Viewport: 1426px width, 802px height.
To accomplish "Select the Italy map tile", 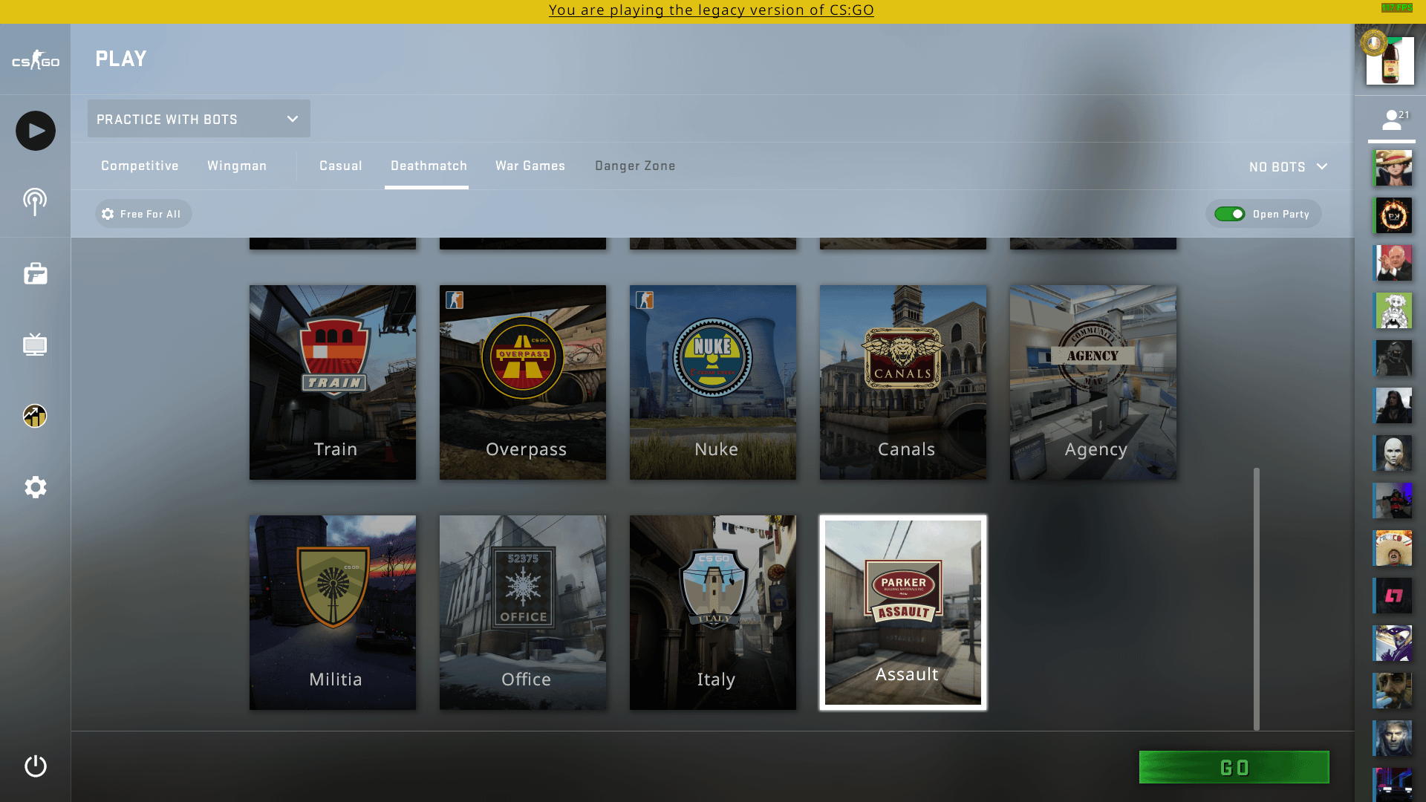I will tap(713, 613).
